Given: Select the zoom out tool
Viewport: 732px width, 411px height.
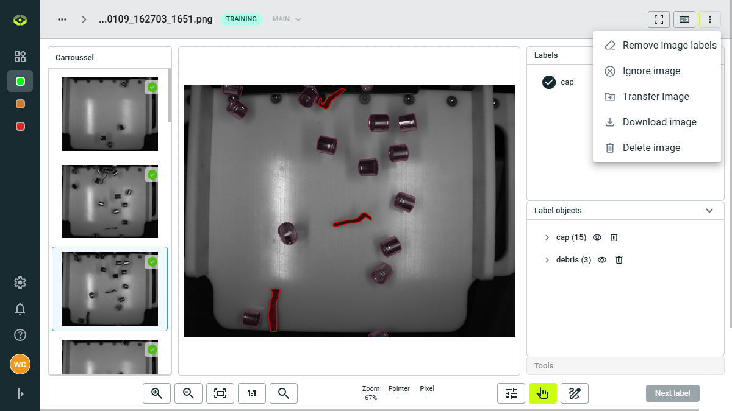Looking at the screenshot, I should coord(188,393).
